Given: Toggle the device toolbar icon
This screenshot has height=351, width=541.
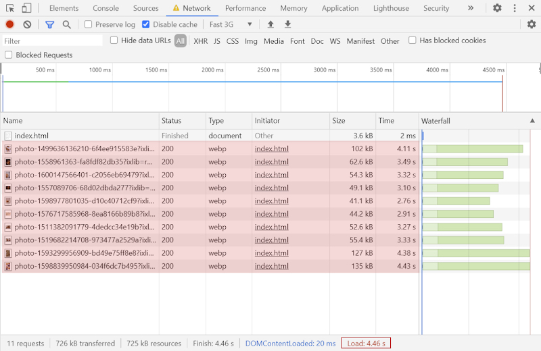Looking at the screenshot, I should click(x=26, y=8).
